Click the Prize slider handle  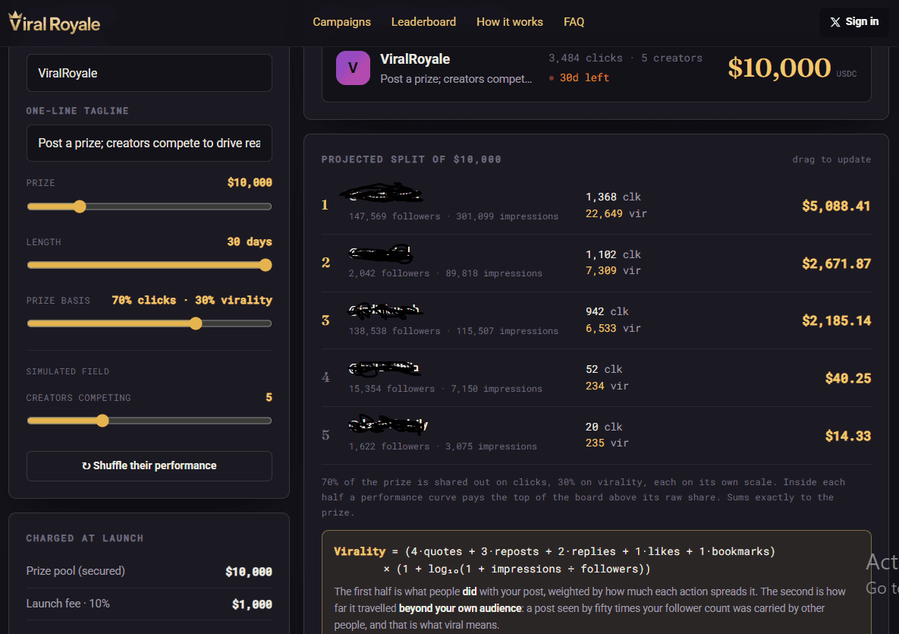(x=80, y=207)
